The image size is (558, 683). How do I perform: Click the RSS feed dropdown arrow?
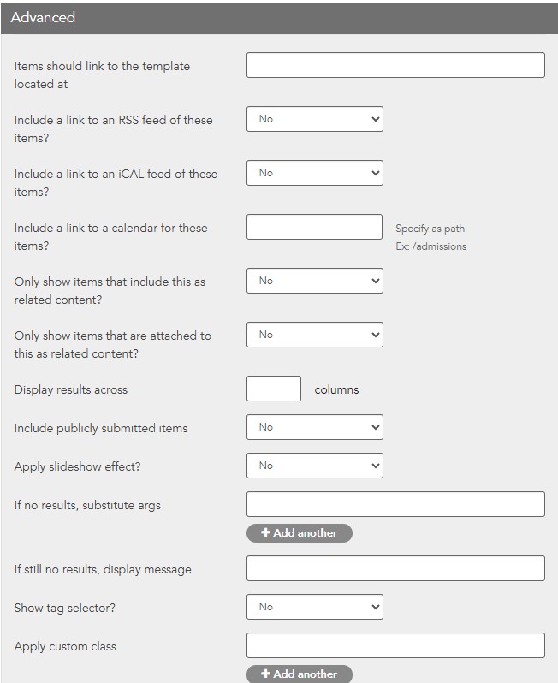coord(375,120)
